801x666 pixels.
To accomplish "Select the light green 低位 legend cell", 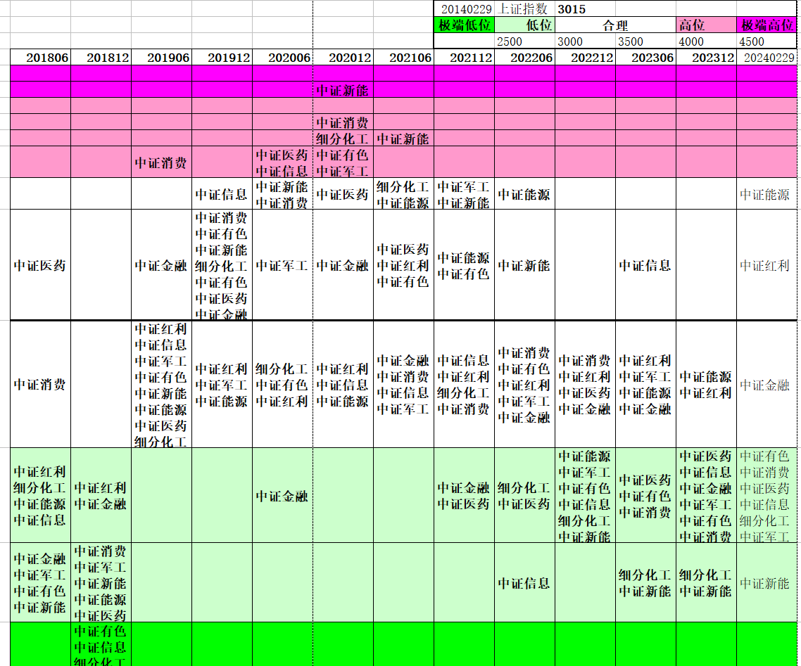I will click(x=524, y=25).
